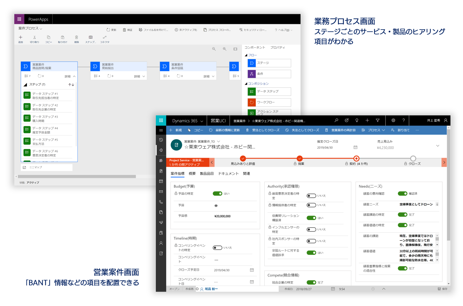Click the filter funnel icon in Dynamics header
The image size is (463, 306).
(x=378, y=120)
